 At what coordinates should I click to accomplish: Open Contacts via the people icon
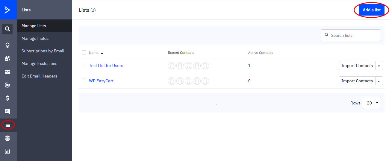[7, 59]
